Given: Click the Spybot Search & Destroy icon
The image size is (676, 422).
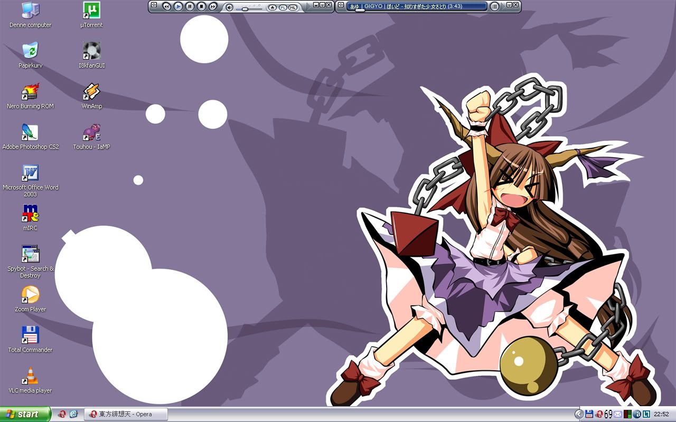Looking at the screenshot, I should (30, 254).
